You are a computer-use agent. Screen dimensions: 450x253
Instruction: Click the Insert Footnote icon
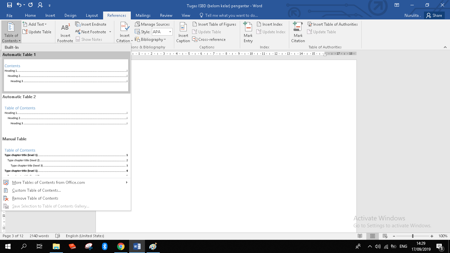coord(65,28)
